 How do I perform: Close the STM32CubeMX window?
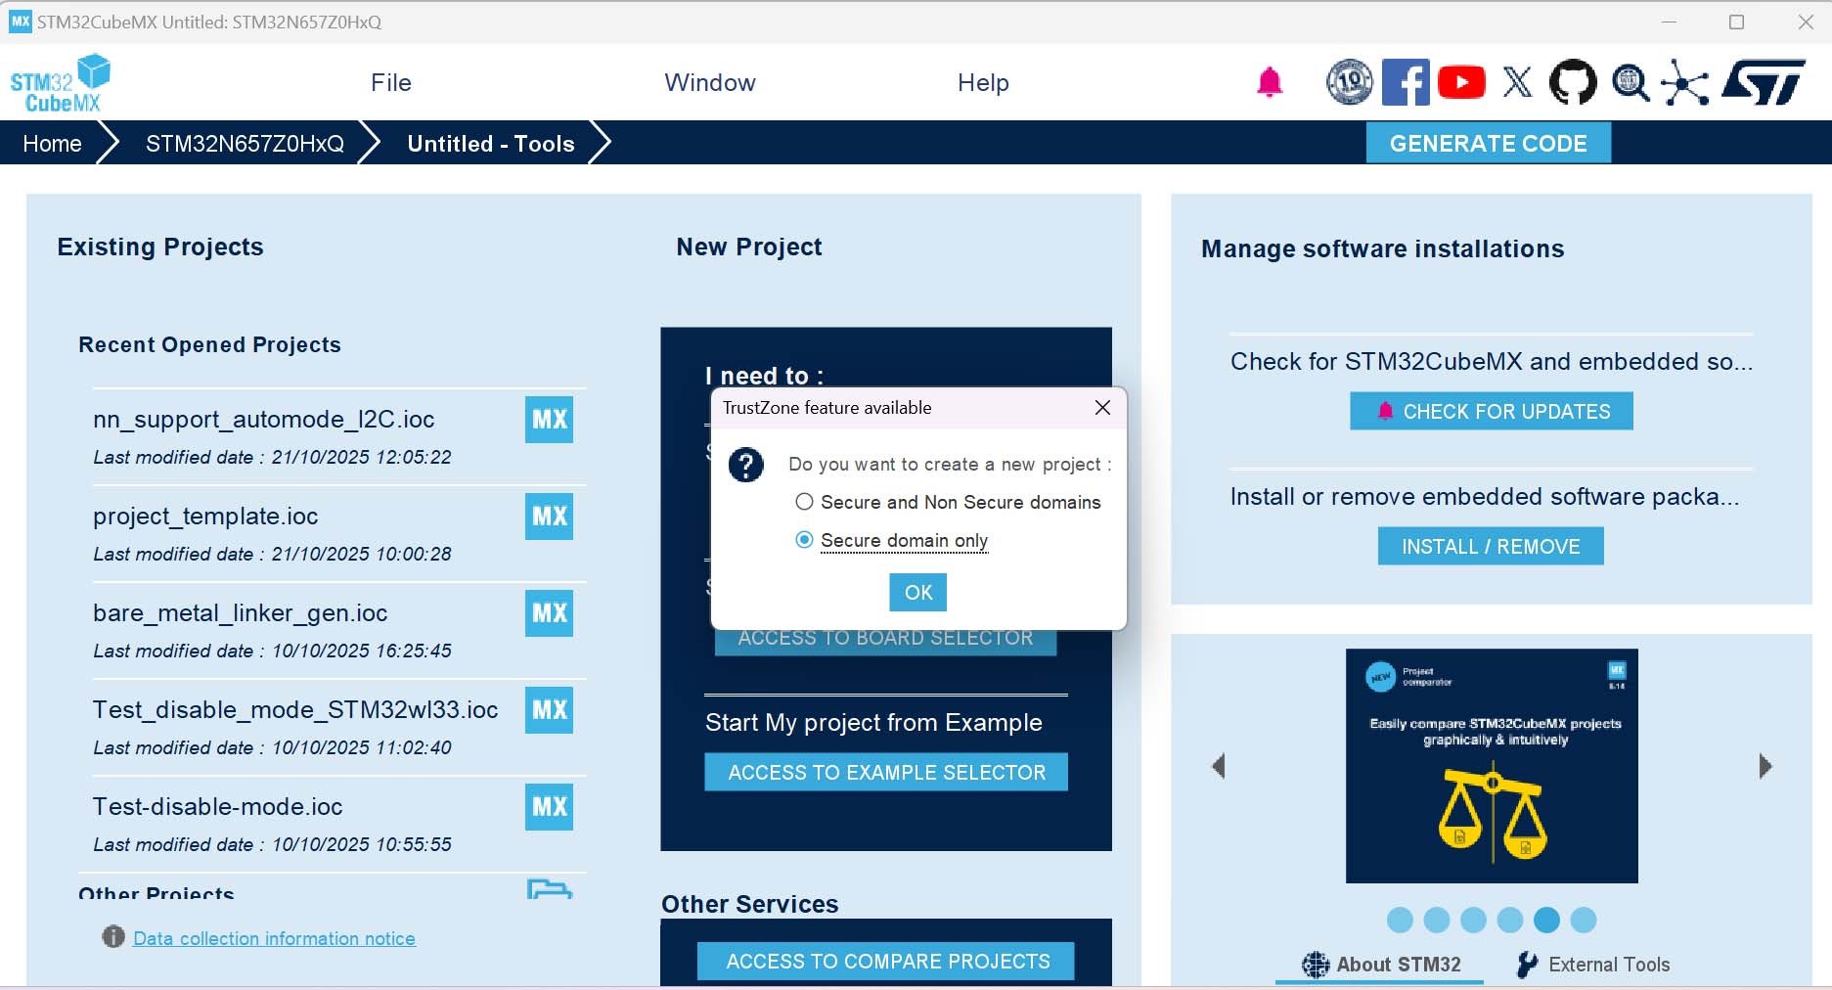[x=1806, y=22]
